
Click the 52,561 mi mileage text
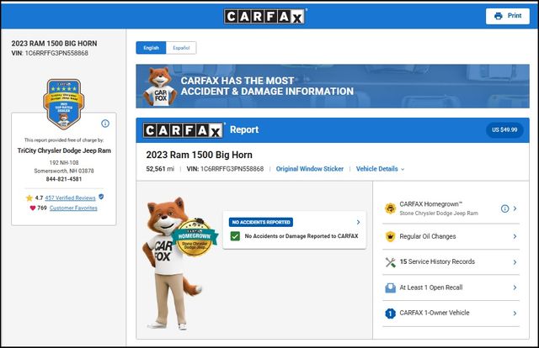(x=160, y=169)
